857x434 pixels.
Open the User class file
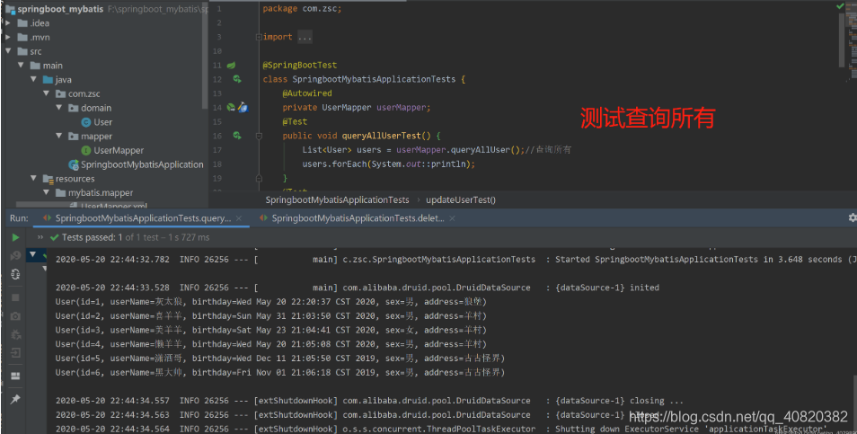tap(102, 122)
